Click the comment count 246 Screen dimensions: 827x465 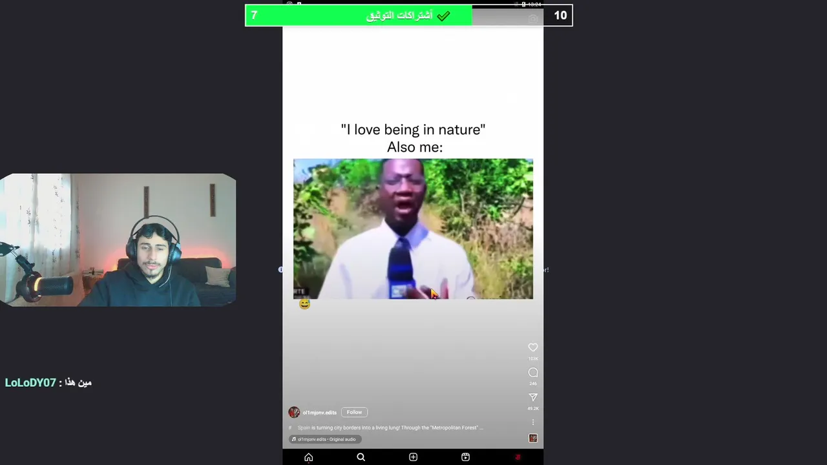click(x=533, y=384)
